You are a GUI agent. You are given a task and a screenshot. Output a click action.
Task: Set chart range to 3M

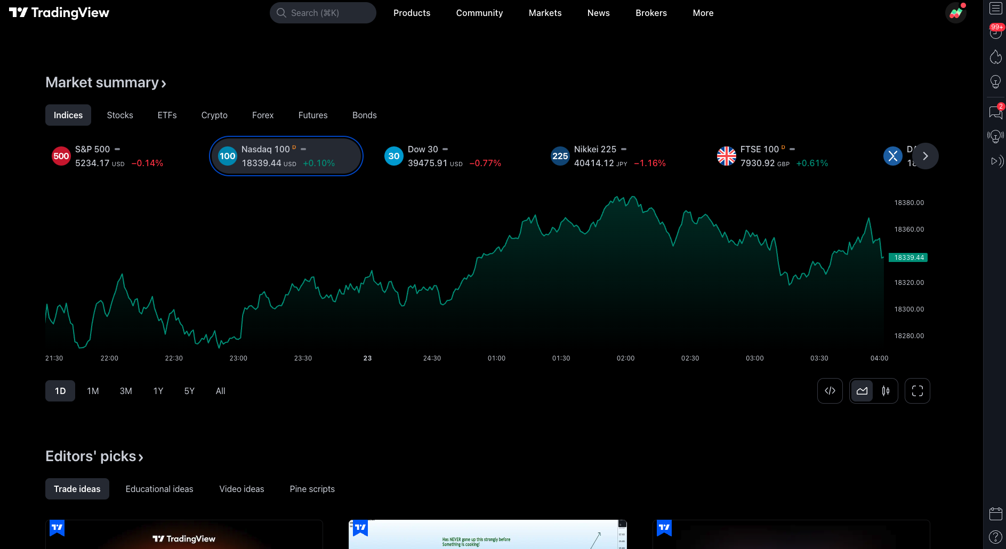tap(126, 391)
